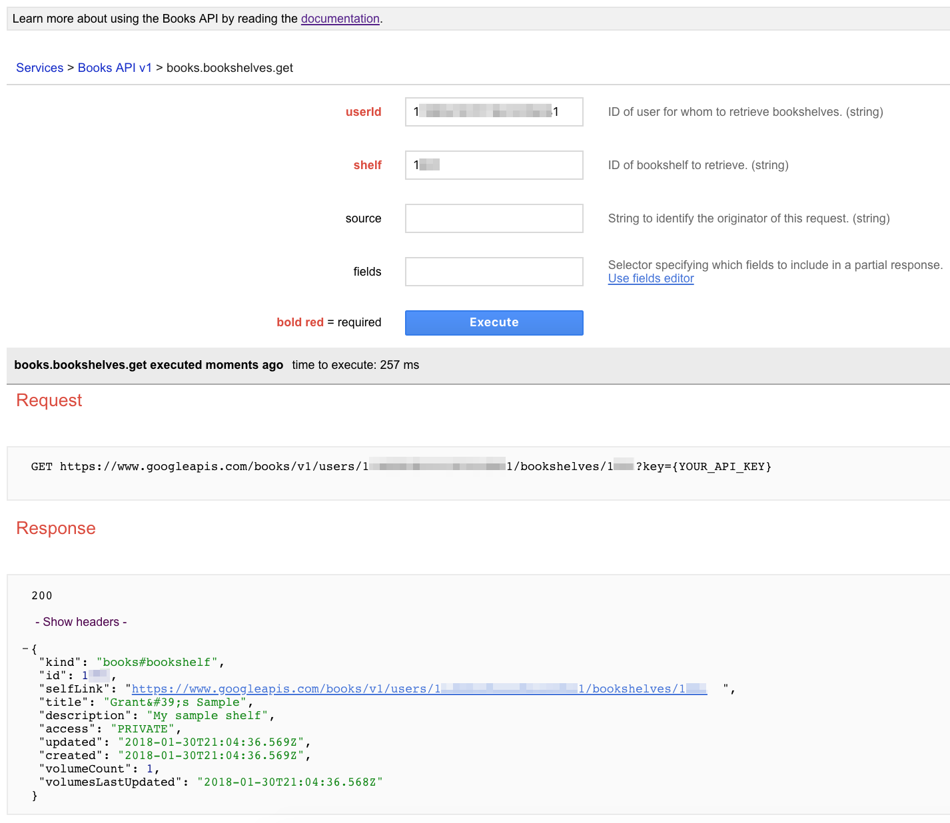Click the "PRIVATE" access value
Screen dimensions: 950x823
click(x=143, y=728)
